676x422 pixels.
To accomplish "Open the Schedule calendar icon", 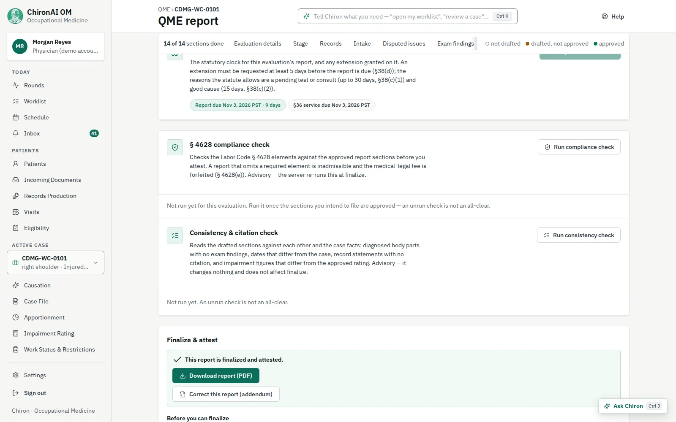I will click(x=16, y=117).
